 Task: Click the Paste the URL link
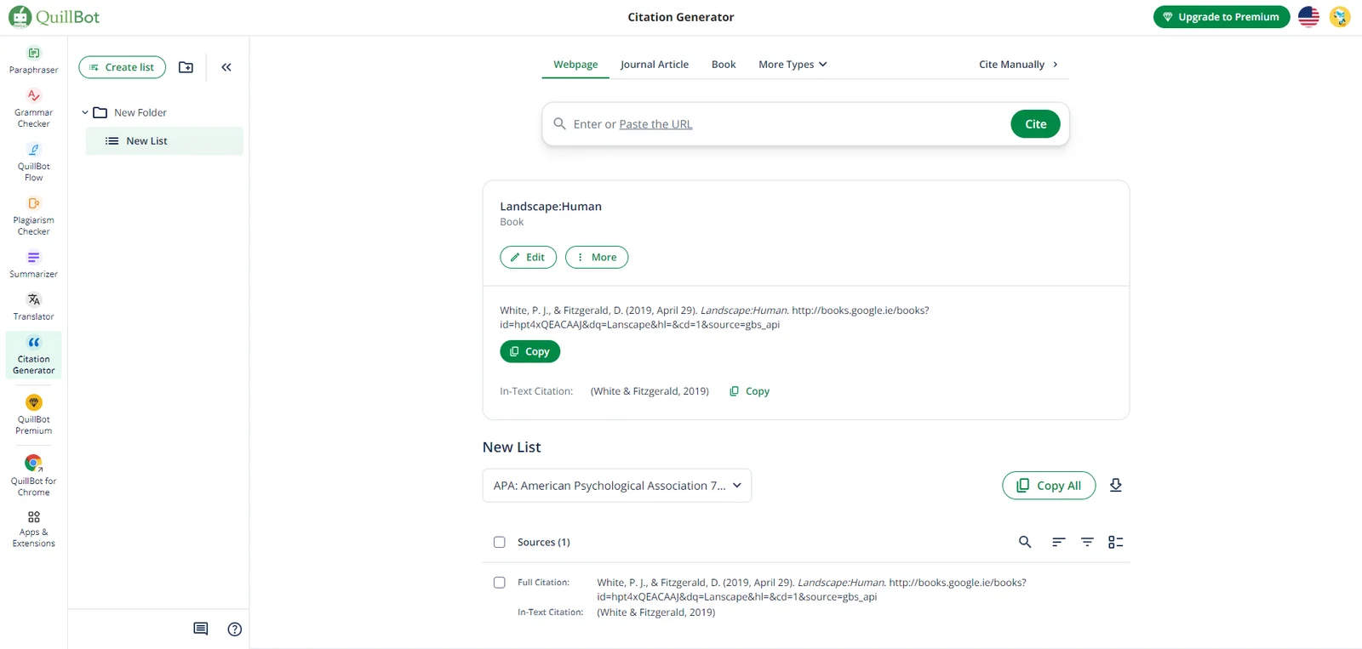655,124
